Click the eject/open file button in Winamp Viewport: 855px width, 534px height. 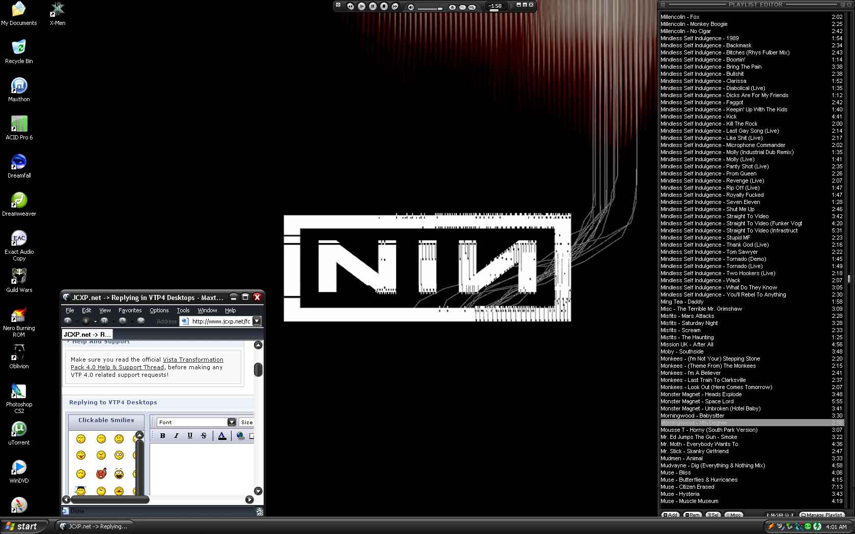pyautogui.click(x=452, y=7)
